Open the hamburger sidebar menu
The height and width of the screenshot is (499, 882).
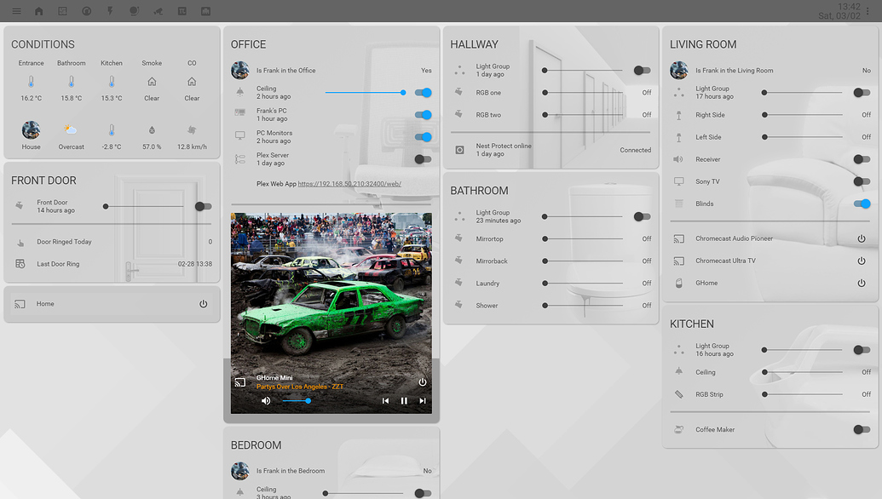[x=16, y=11]
